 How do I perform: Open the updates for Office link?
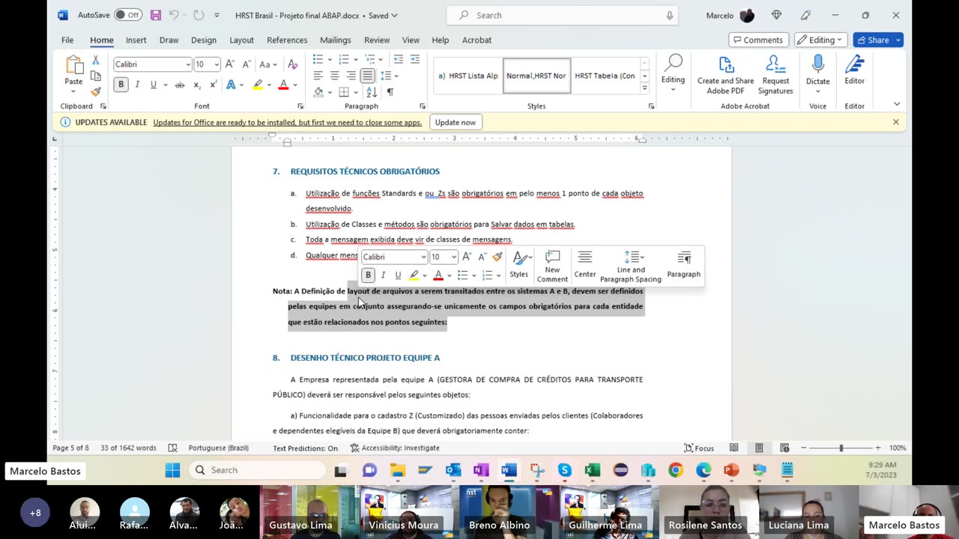pyautogui.click(x=288, y=122)
